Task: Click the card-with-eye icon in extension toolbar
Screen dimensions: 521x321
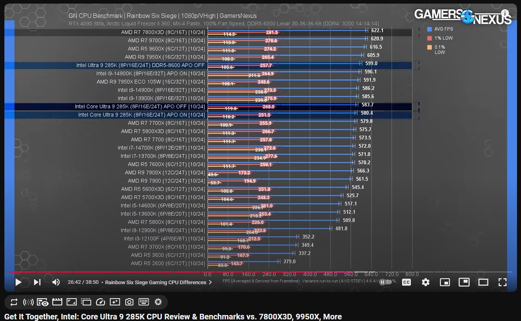Action: (42, 302)
